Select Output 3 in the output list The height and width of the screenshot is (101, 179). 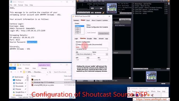tap(78, 29)
